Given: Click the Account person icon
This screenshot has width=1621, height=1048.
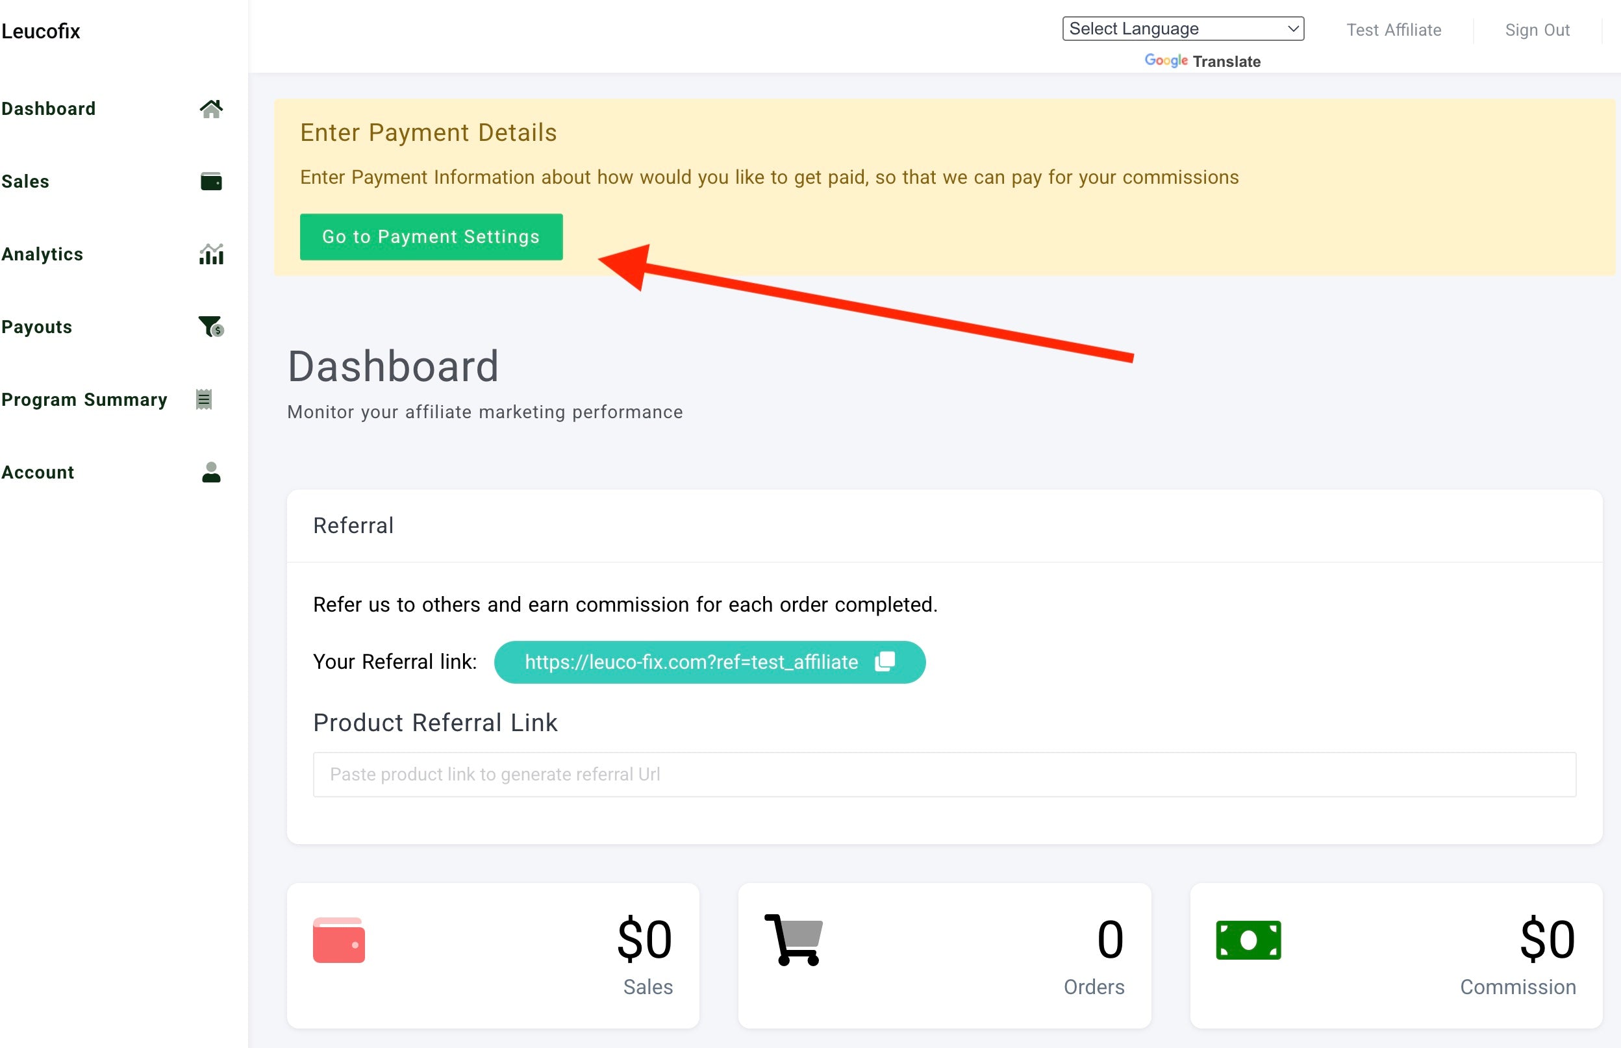Looking at the screenshot, I should tap(211, 472).
